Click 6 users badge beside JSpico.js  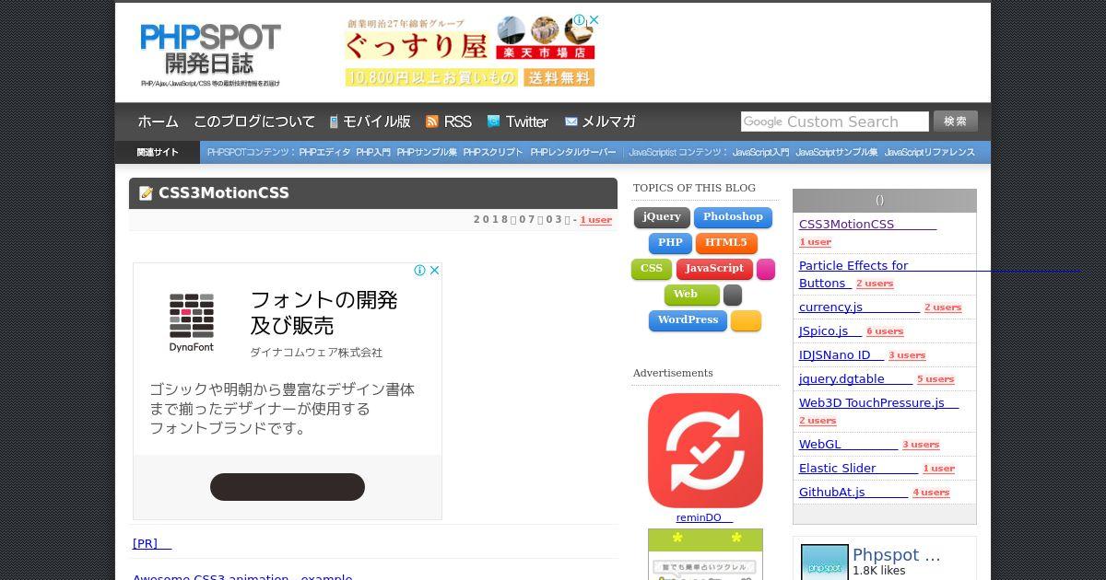(x=885, y=331)
